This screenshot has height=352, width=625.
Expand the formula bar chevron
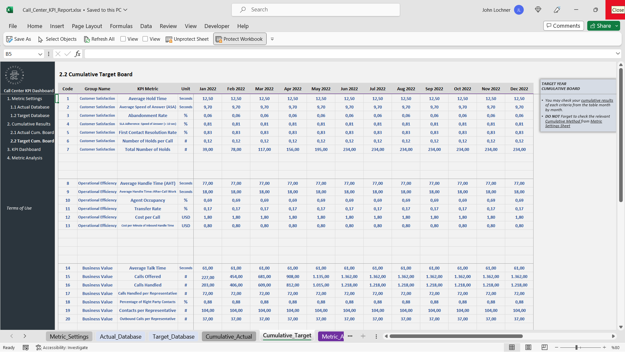click(x=618, y=53)
